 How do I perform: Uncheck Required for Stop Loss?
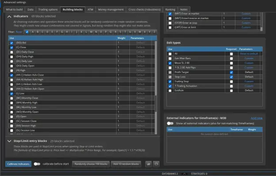(x=231, y=77)
